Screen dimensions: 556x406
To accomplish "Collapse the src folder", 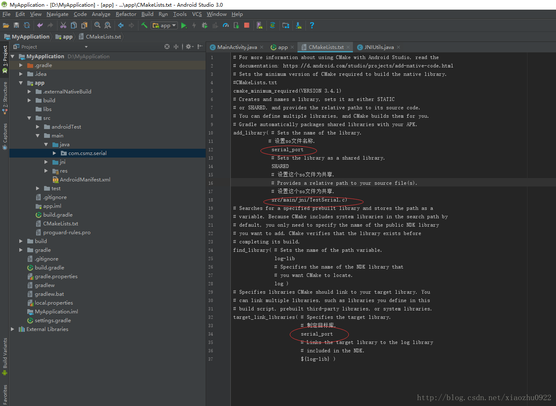I will [29, 118].
